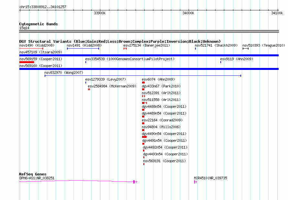Click the 15q14 band label
The image size is (288, 200).
pos(24,28)
